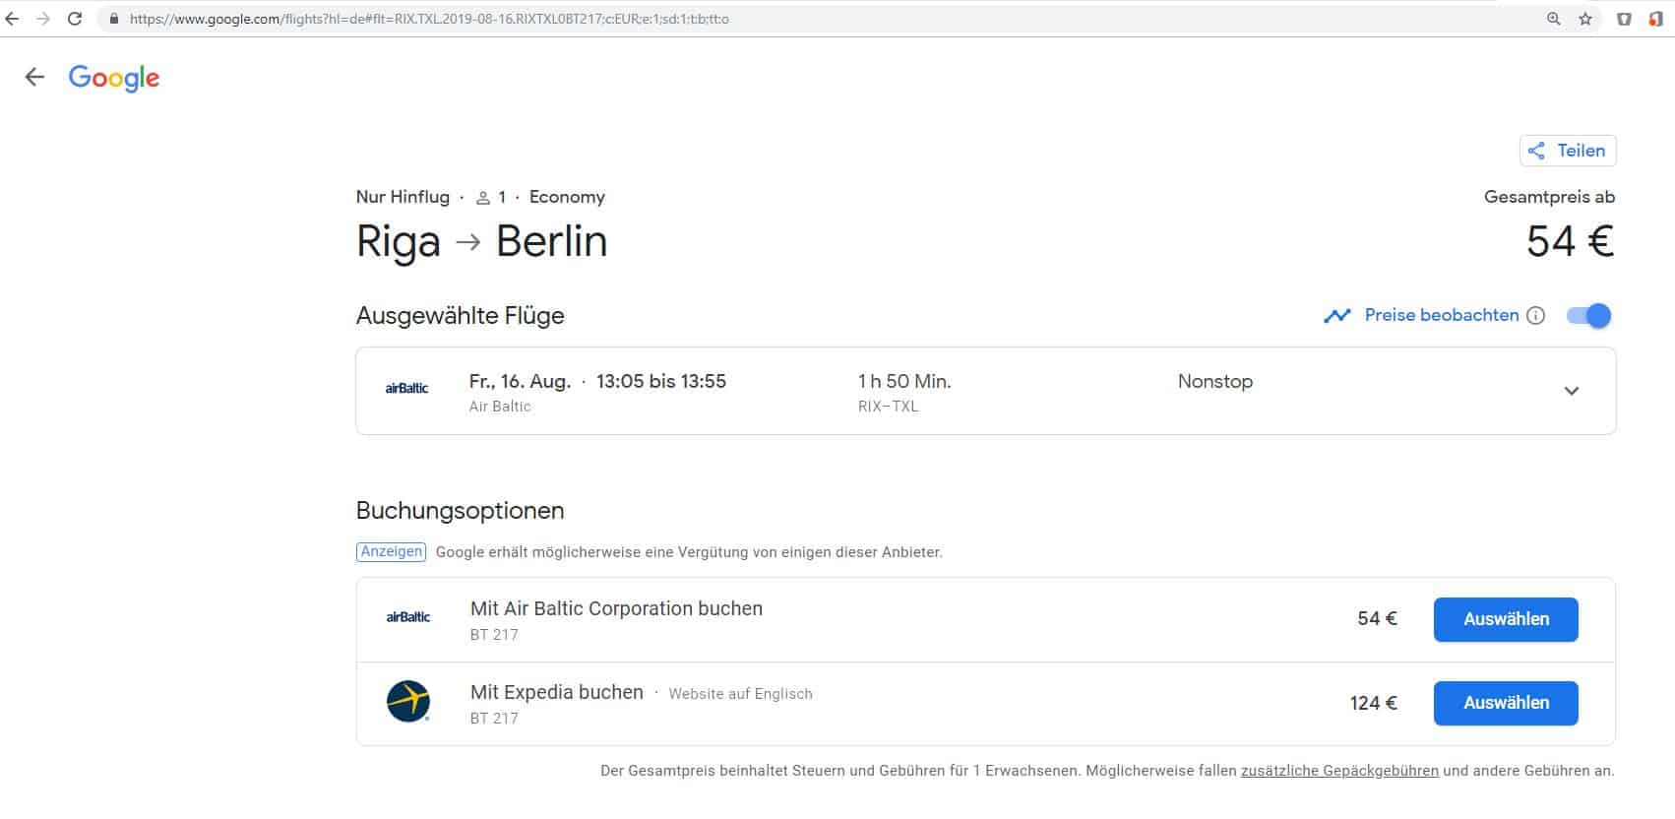Share the flight via Teilen button
Image resolution: width=1675 pixels, height=819 pixels.
(1568, 151)
